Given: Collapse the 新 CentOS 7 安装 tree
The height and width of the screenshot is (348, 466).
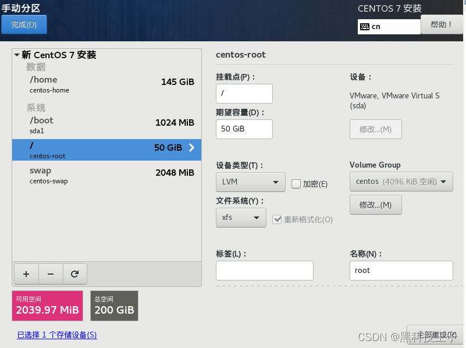Looking at the screenshot, I should [x=17, y=55].
